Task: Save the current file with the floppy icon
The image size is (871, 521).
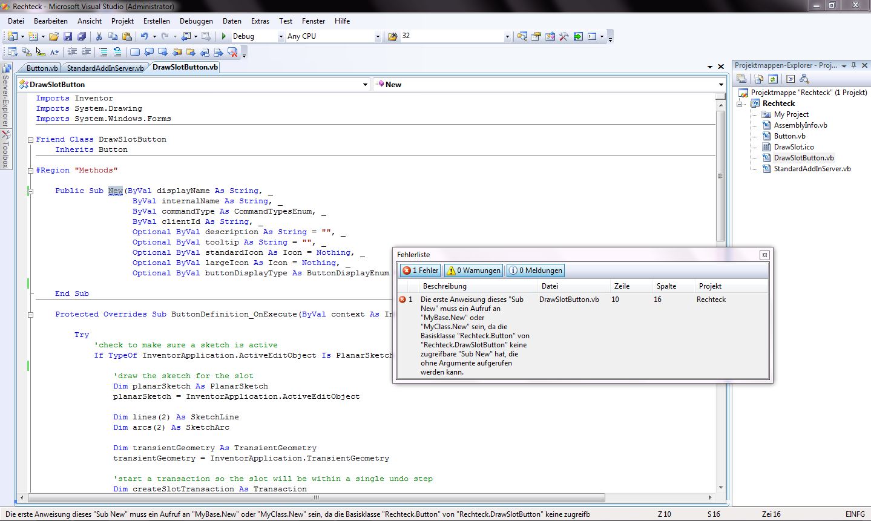Action: click(68, 36)
